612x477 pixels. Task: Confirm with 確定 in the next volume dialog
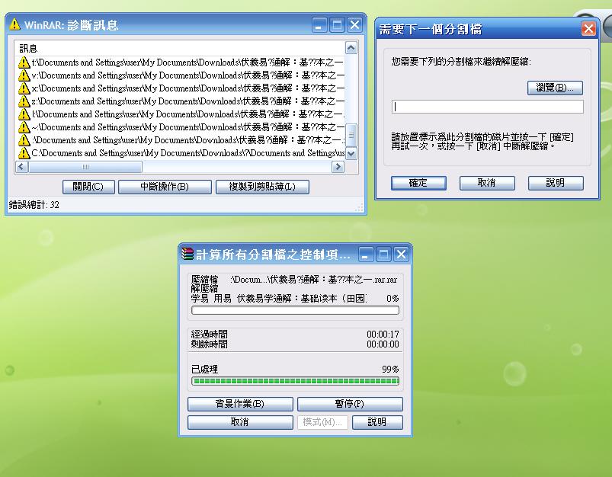(x=418, y=183)
